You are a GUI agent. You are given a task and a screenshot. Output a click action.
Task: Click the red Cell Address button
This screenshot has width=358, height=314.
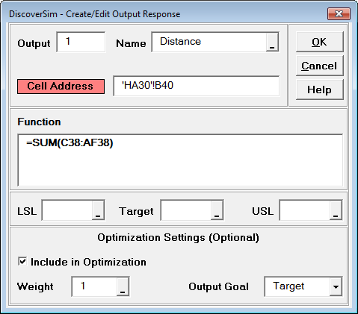(61, 87)
